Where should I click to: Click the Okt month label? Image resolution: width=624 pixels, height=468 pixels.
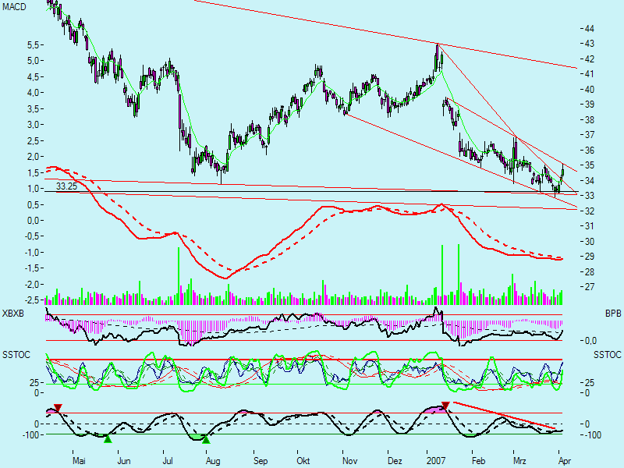coord(303,461)
